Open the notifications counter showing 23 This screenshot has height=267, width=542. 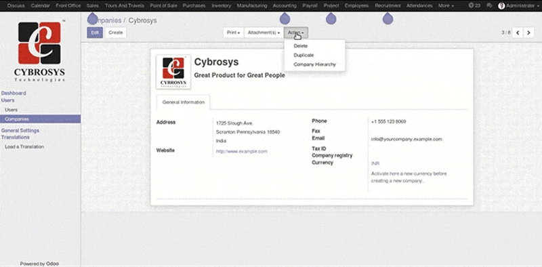(474, 5)
